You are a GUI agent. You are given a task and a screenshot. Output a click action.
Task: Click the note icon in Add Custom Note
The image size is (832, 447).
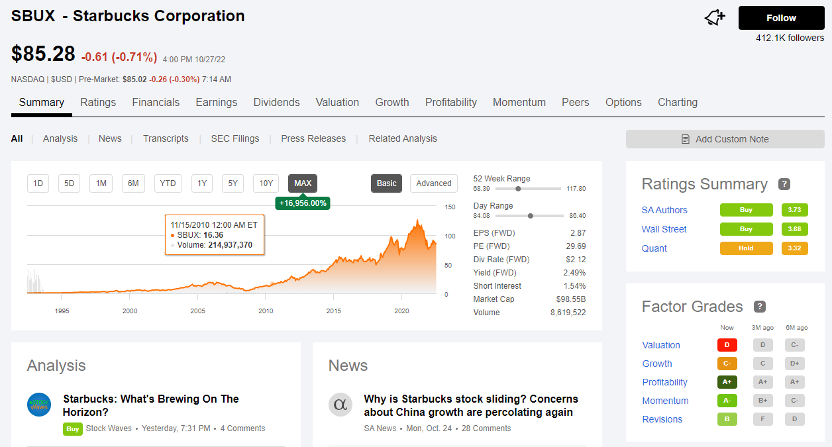click(686, 139)
